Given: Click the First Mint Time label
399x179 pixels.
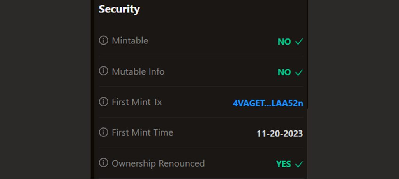Looking at the screenshot, I should click(x=142, y=132).
